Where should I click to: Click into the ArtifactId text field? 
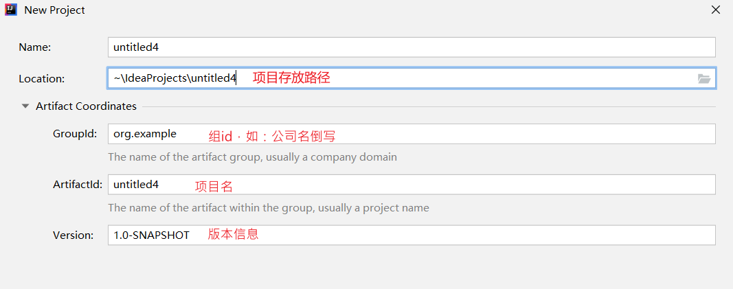(411, 185)
